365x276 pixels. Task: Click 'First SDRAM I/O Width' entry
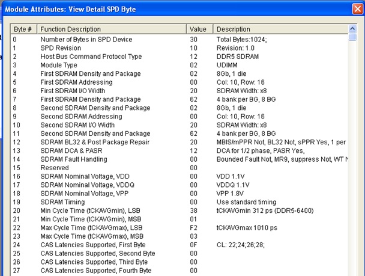pyautogui.click(x=179, y=91)
